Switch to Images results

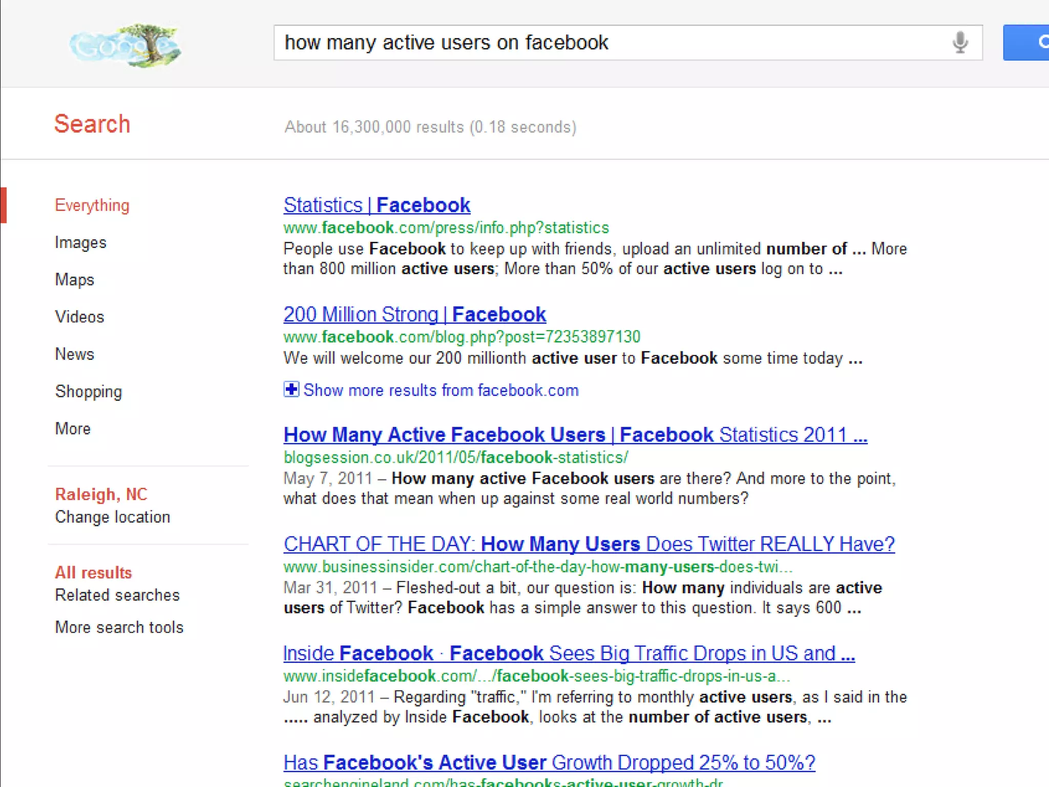[80, 242]
